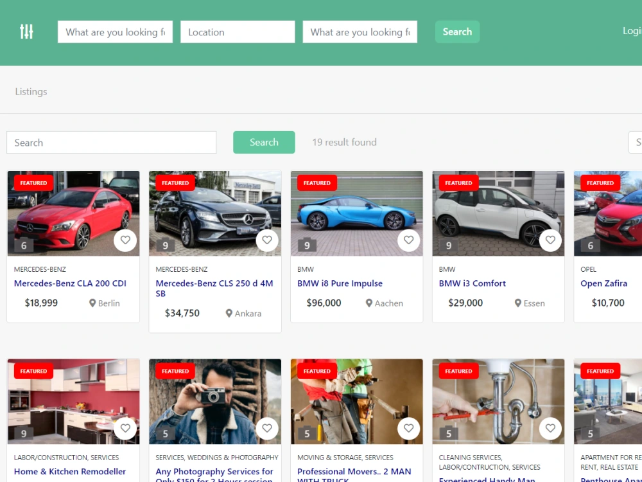This screenshot has height=482, width=642.
Task: Click FEATURED badge on BMW i8 card
Action: pos(317,183)
